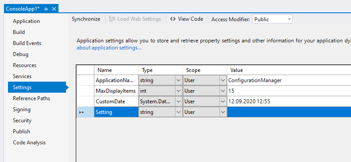The width and height of the screenshot is (351, 162).
Task: Select row header of ApplicationNa... row
Action: 85,80
